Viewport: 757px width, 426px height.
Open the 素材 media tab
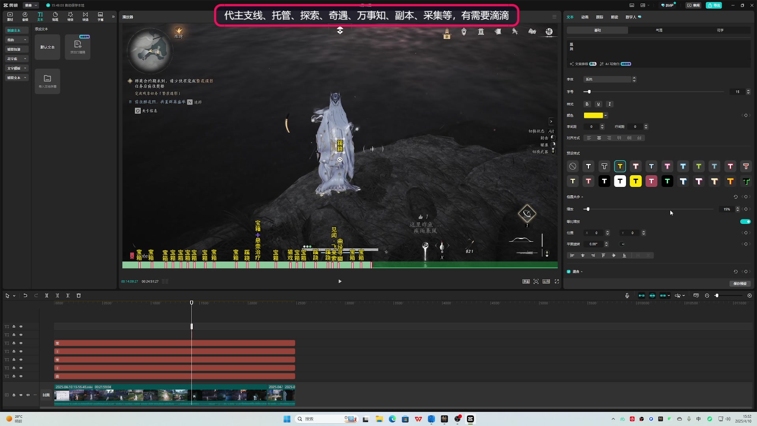click(10, 17)
